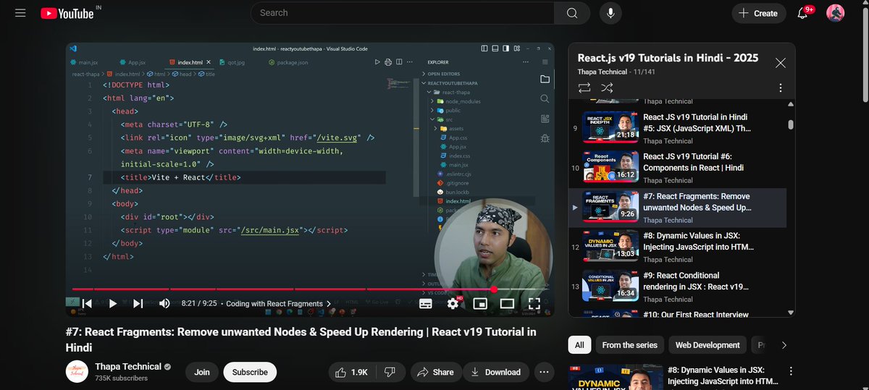Click the video title '#7: React Fragments'
869x390 pixels.
pos(301,339)
